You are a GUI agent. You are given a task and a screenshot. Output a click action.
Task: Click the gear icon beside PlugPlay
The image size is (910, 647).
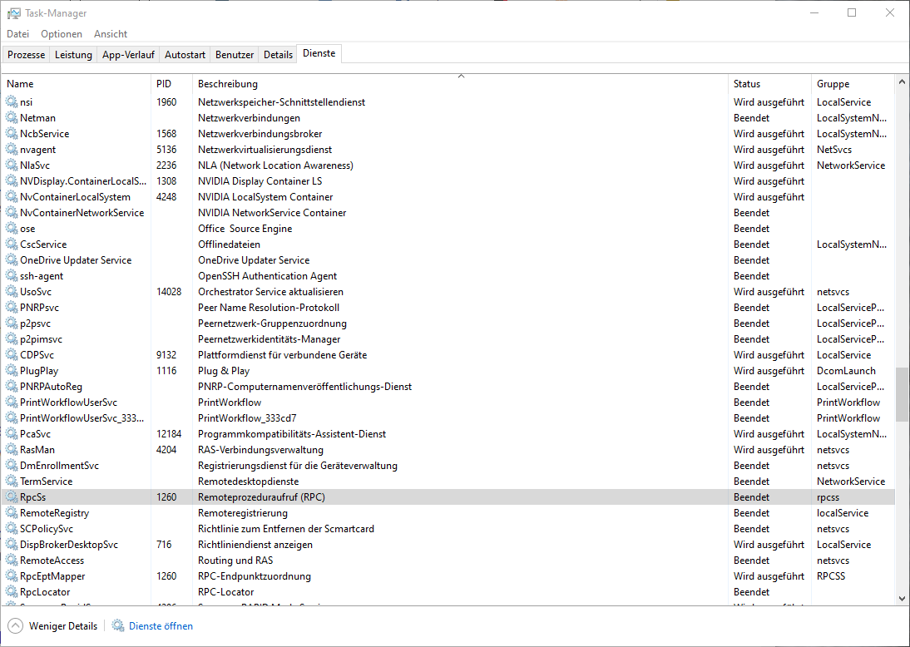pyautogui.click(x=12, y=370)
